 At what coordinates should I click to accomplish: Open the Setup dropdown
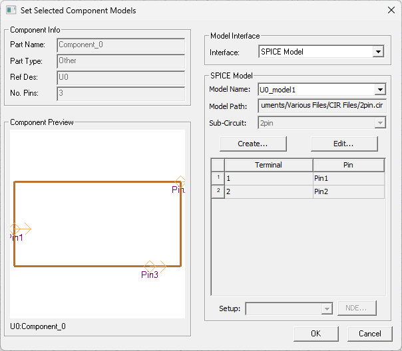(x=290, y=308)
